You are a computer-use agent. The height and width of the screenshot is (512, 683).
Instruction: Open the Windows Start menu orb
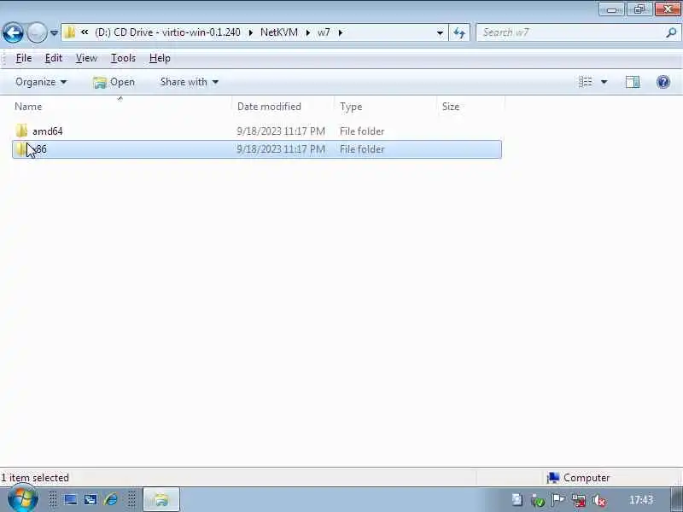pos(22,499)
